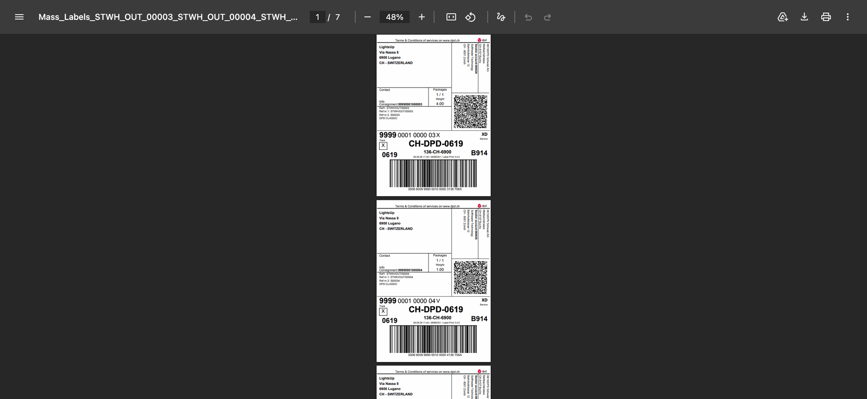Viewport: 867px width, 399px height.
Task: Click the text Consignment 99990001000004
Action: pyautogui.click(x=401, y=270)
